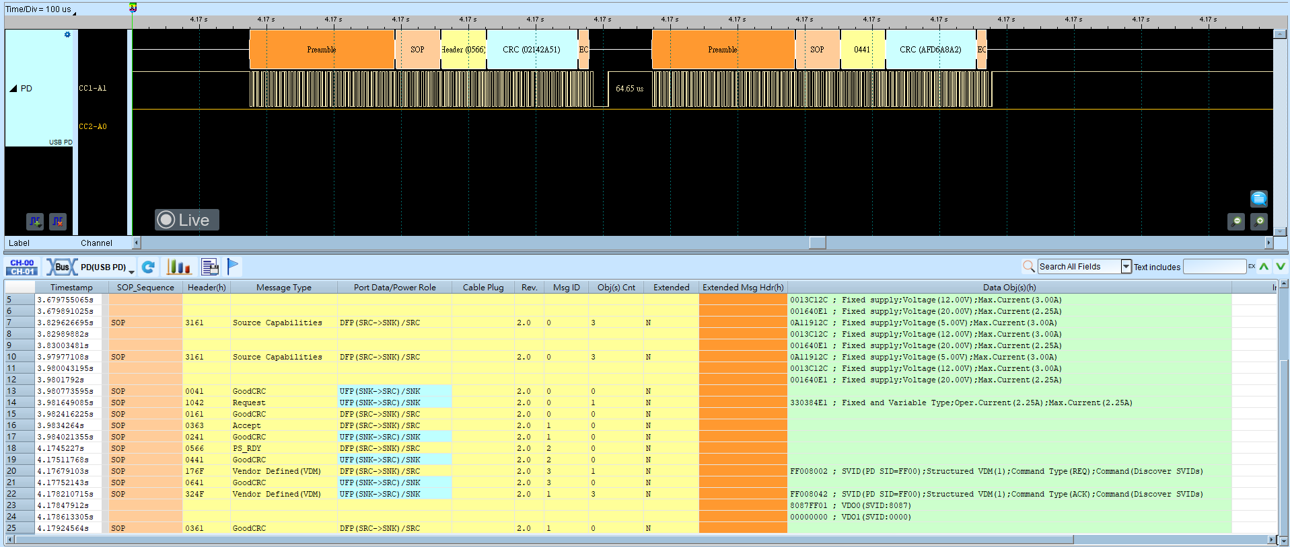1290x547 pixels.
Task: Select the CRC (02142A51) decode segment
Action: pos(532,50)
